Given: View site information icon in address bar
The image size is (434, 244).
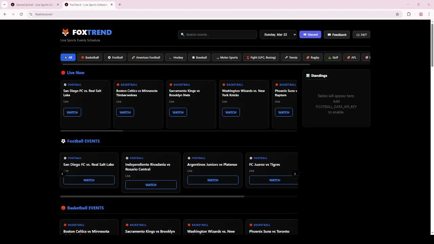Looking at the screenshot, I should (31, 14).
